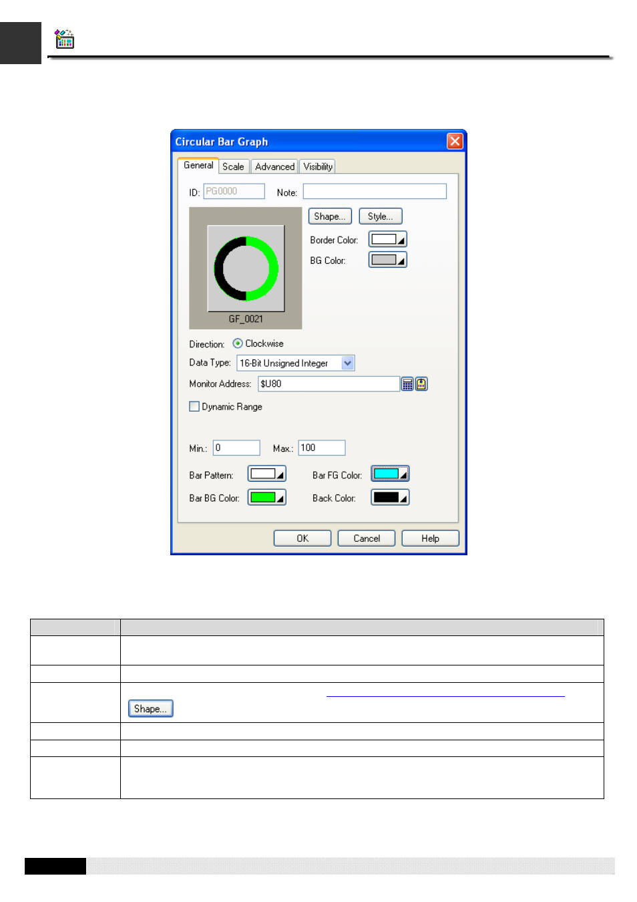Click the application icon in the page header
The image size is (637, 902).
(x=64, y=39)
